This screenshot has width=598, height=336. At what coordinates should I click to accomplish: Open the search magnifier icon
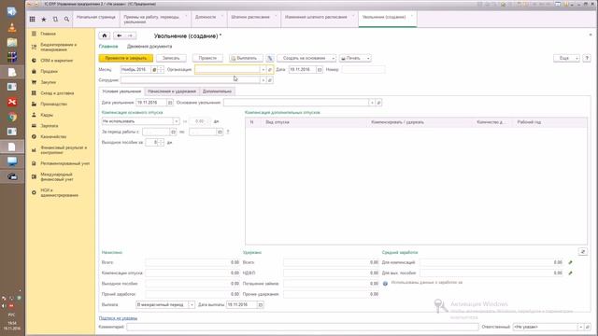pos(66,19)
